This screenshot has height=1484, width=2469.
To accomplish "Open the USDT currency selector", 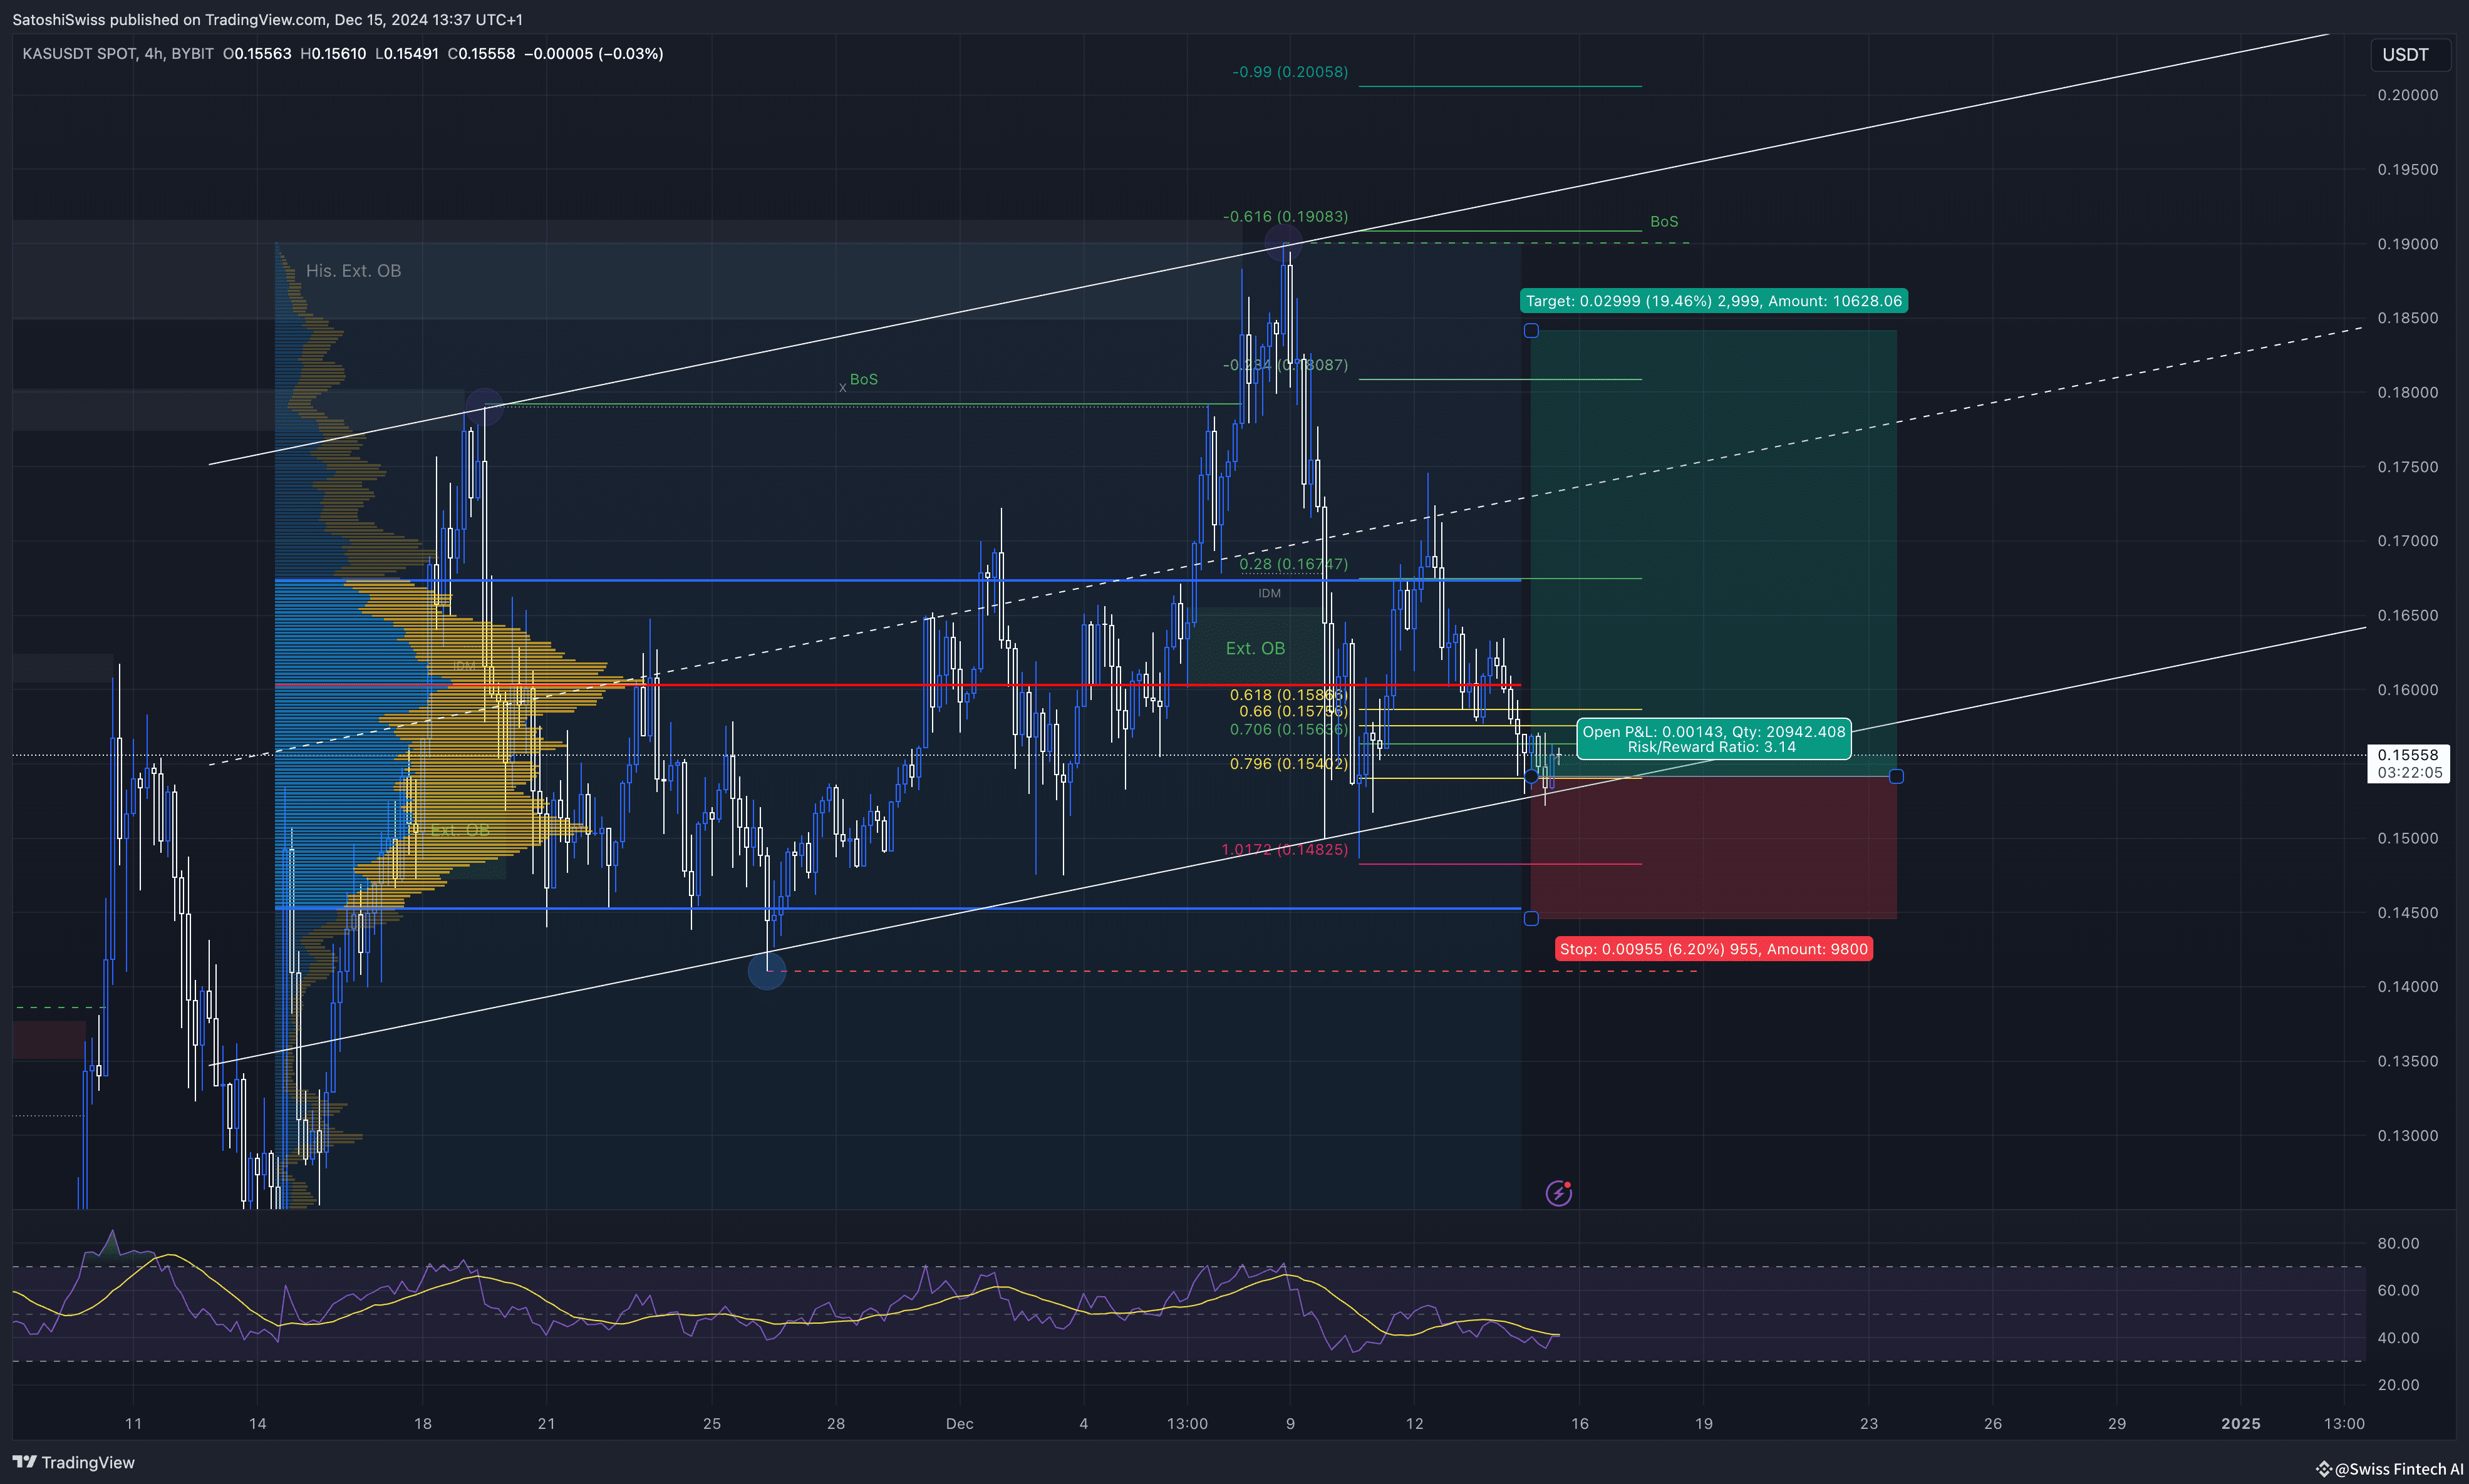I will pyautogui.click(x=2409, y=54).
